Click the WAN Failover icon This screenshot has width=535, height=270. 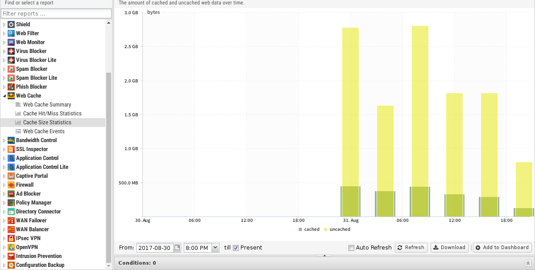click(x=11, y=221)
